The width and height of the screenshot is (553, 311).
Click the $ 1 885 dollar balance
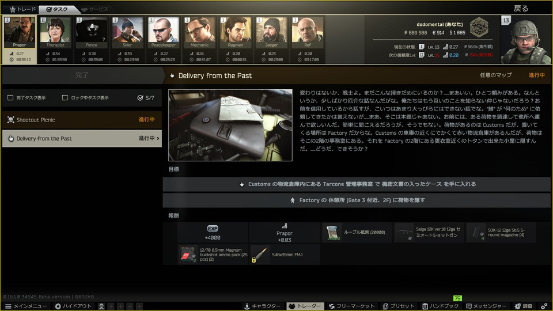click(x=457, y=32)
